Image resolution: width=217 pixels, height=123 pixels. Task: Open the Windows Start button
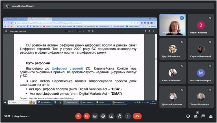[5, 103]
